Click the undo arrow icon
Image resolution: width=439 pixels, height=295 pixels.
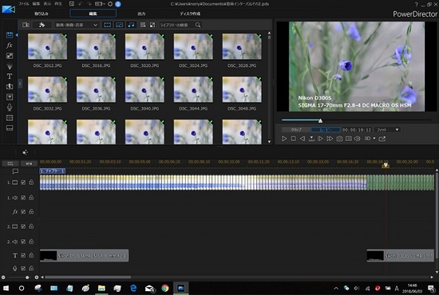[x=81, y=4]
